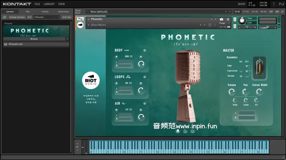This screenshot has width=286, height=160.
Task: Expand the Browse dropdown arrow in library
Action: tap(67, 39)
